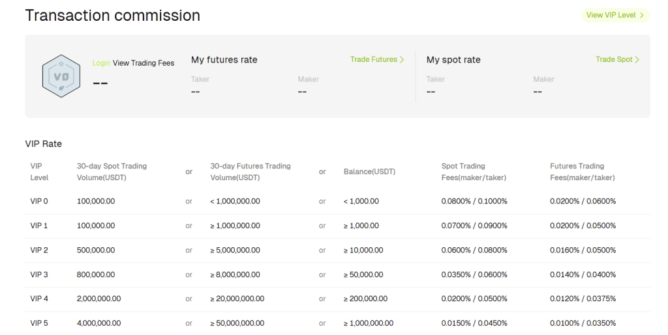Click the Login link
This screenshot has height=335, width=668.
pyautogui.click(x=101, y=63)
